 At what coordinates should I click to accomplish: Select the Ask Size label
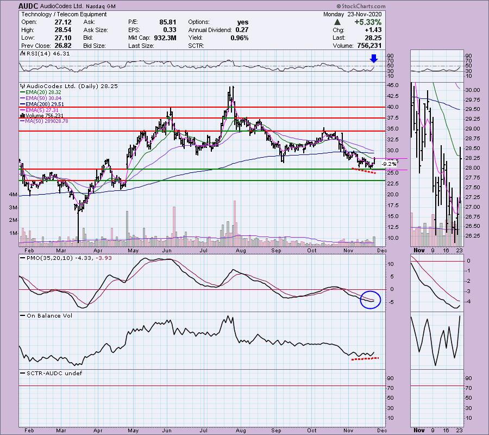pyautogui.click(x=96, y=30)
